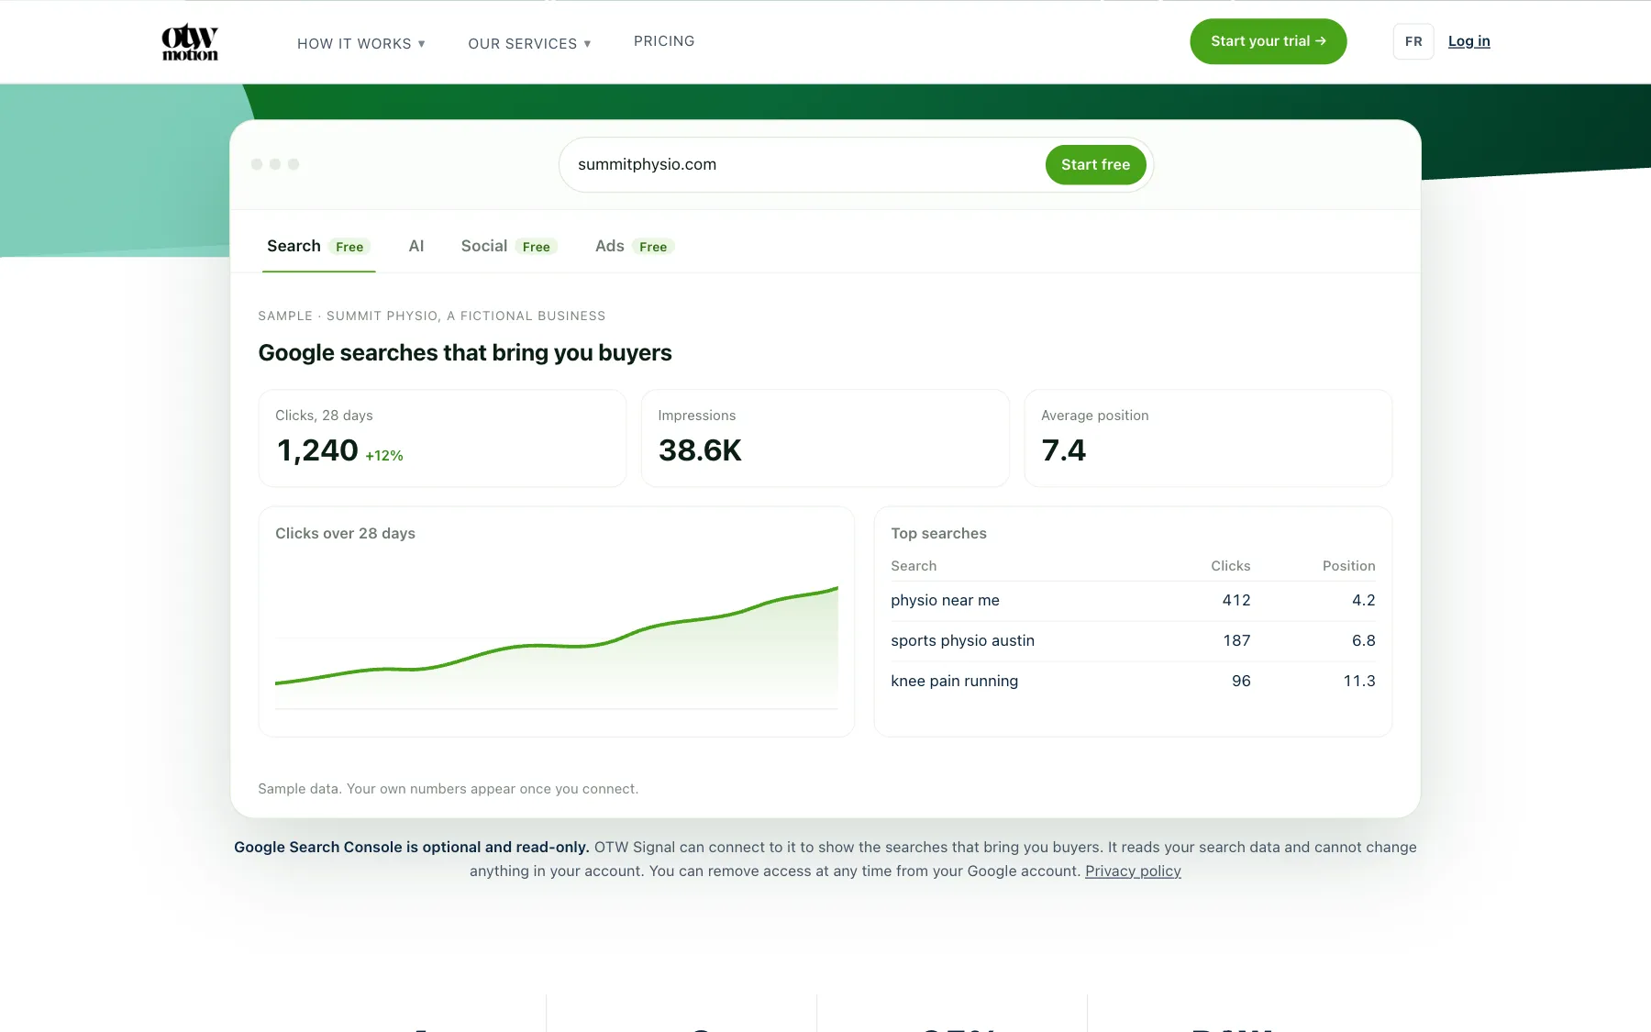1651x1032 pixels.
Task: Click the 'sports physio austin' search row
Action: [x=1133, y=640]
